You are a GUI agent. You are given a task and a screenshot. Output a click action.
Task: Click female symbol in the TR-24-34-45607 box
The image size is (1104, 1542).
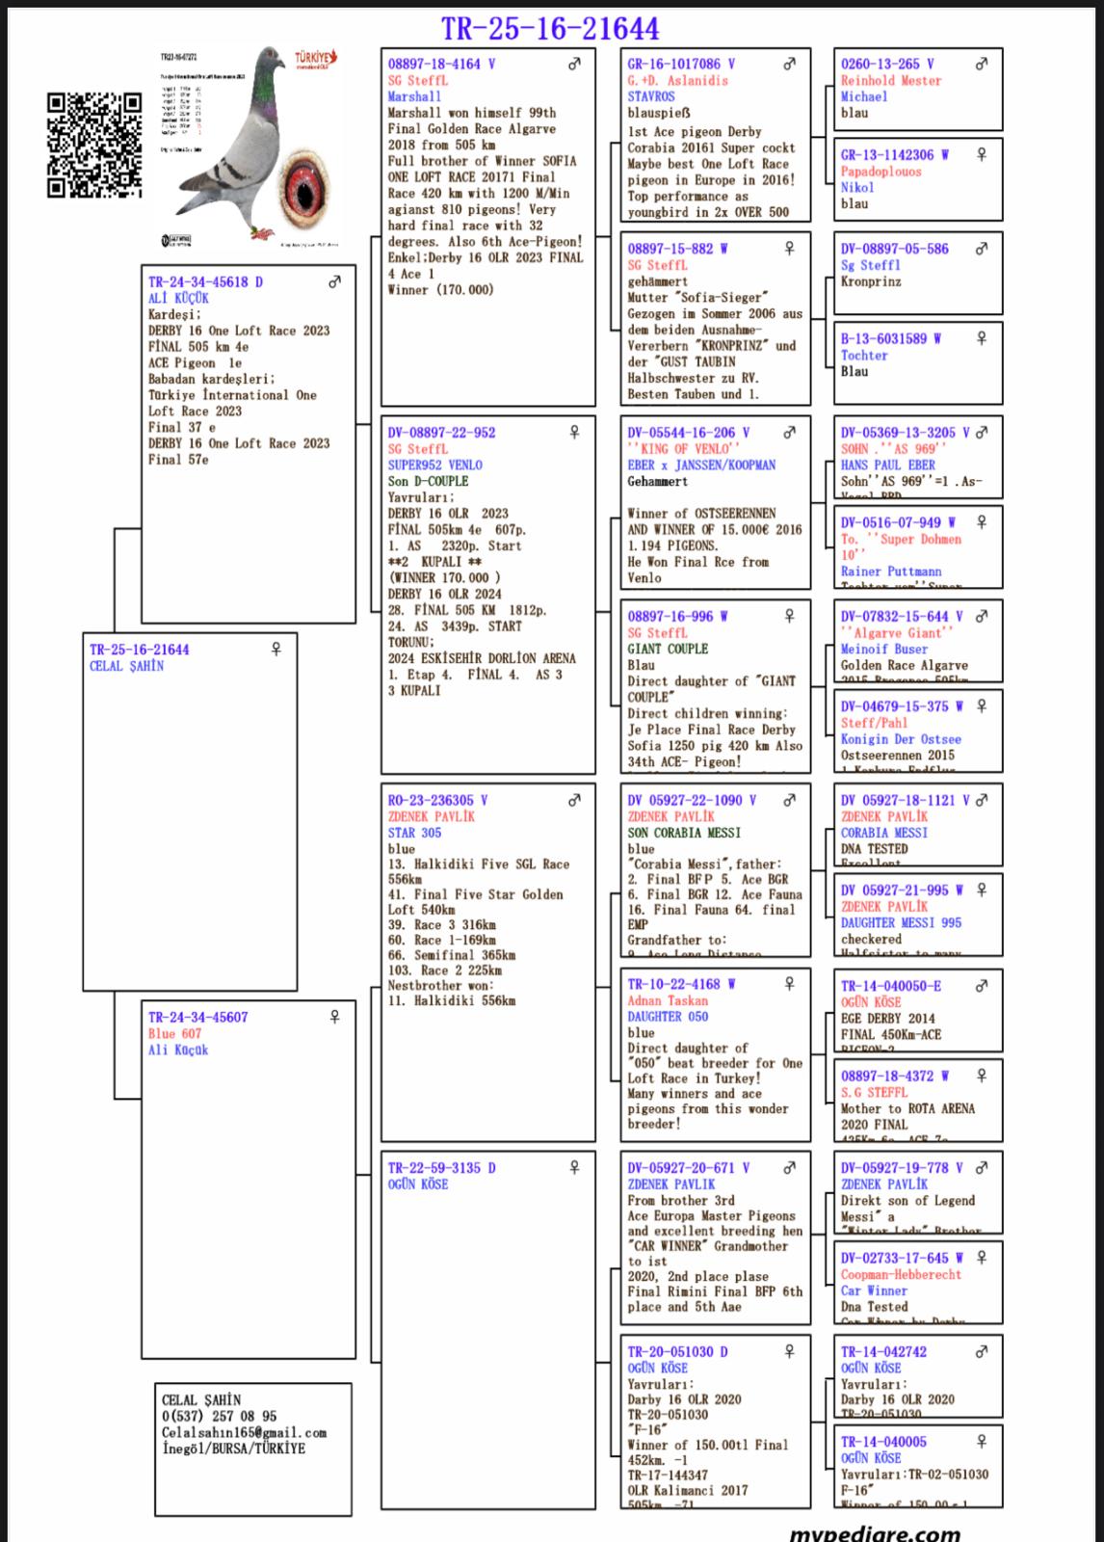coord(334,1017)
